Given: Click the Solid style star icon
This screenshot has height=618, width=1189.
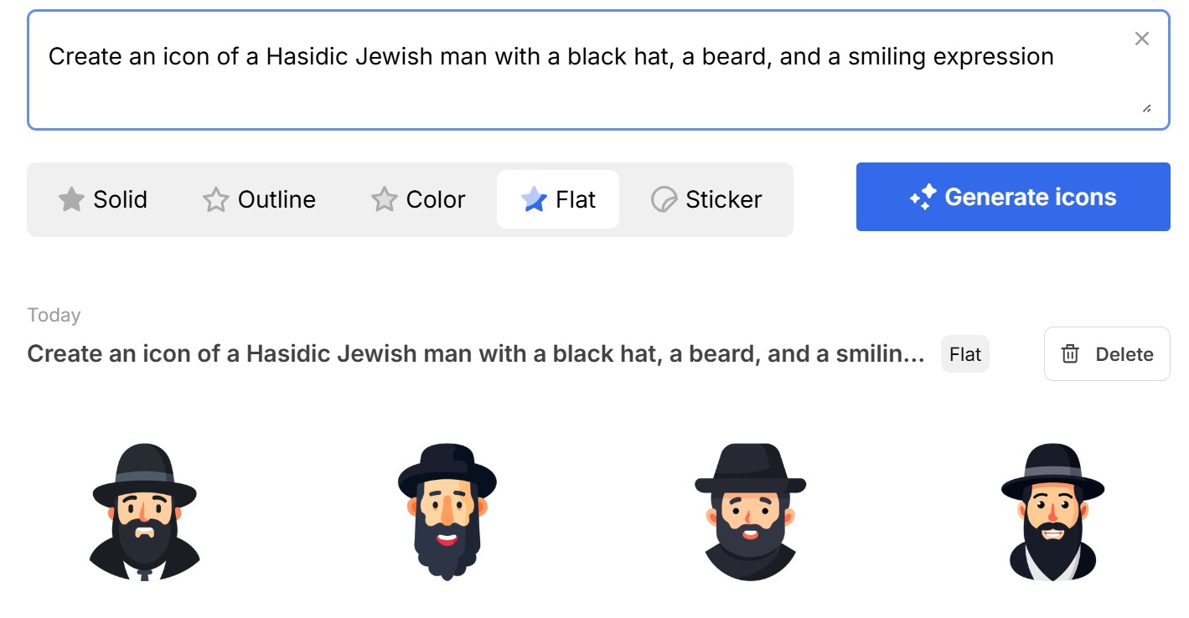Looking at the screenshot, I should pyautogui.click(x=71, y=199).
